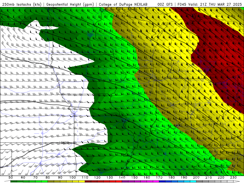Click the "Geopotential Height (gpm)" header label
The height and width of the screenshot is (183, 244).
(x=70, y=4)
